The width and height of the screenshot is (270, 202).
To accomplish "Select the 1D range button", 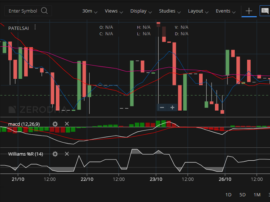I will pyautogui.click(x=229, y=195).
